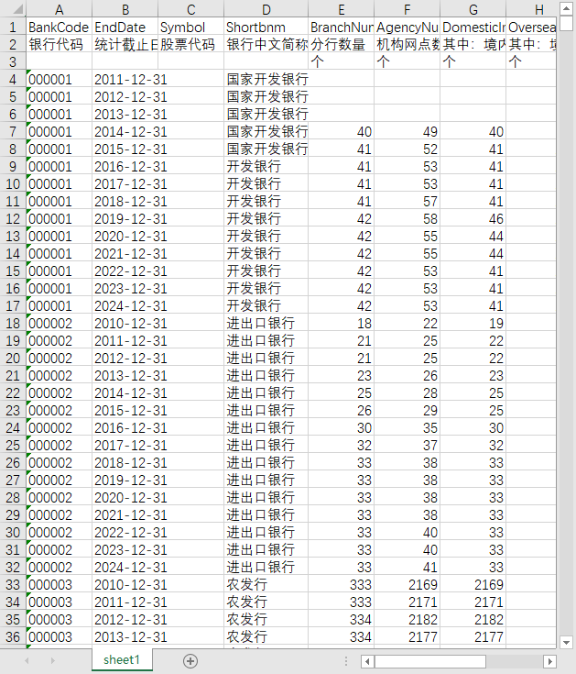Select column F header
The height and width of the screenshot is (674, 576).
(408, 9)
